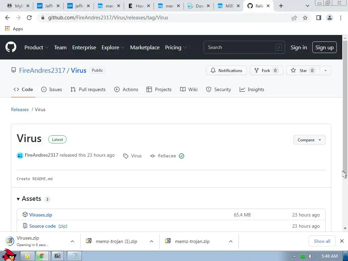Click the site lock icon in the address bar

pyautogui.click(x=43, y=18)
